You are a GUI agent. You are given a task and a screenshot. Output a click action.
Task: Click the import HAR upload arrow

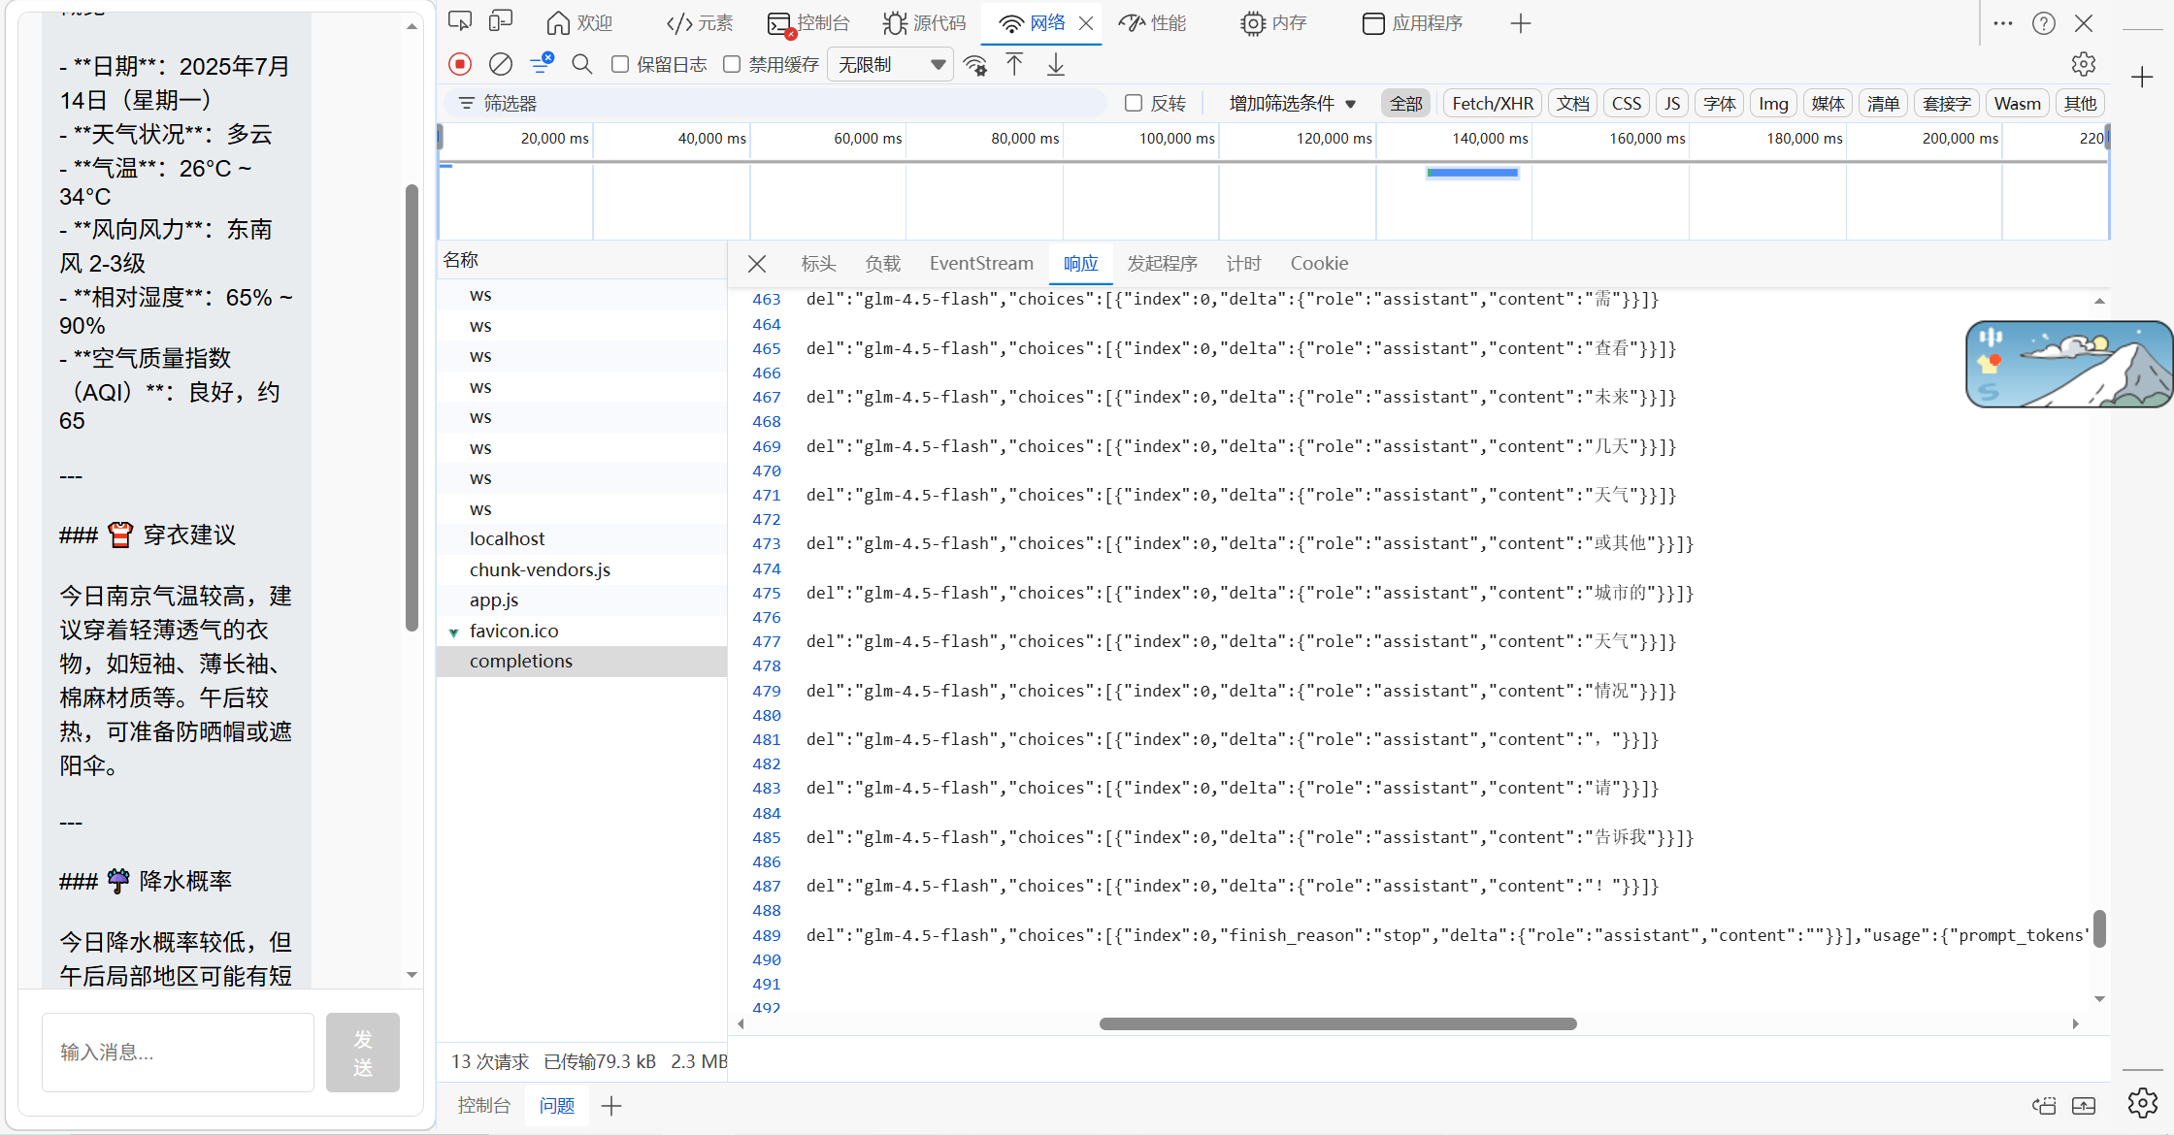(x=1014, y=64)
